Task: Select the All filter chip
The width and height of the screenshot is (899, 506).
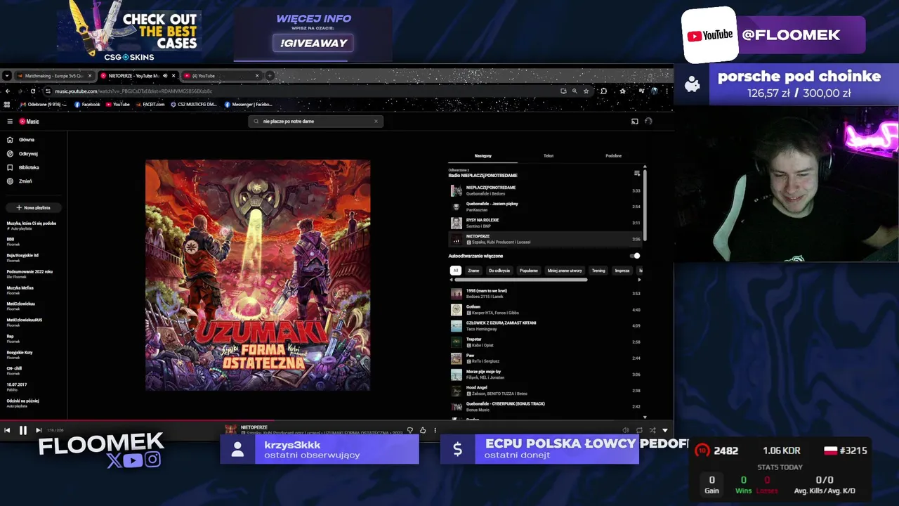Action: coord(455,271)
